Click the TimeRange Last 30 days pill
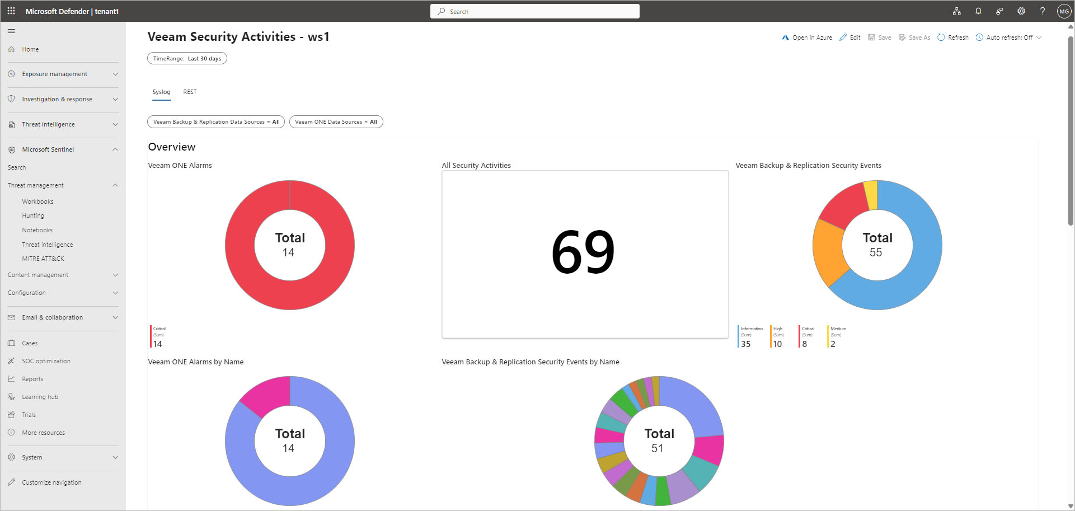 point(187,58)
